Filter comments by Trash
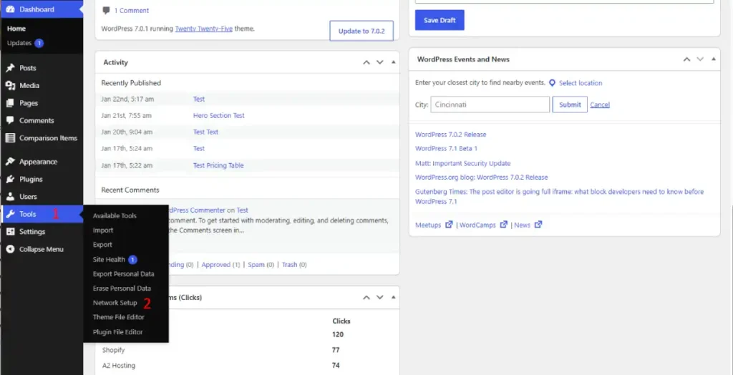This screenshot has height=375, width=733. click(x=289, y=265)
